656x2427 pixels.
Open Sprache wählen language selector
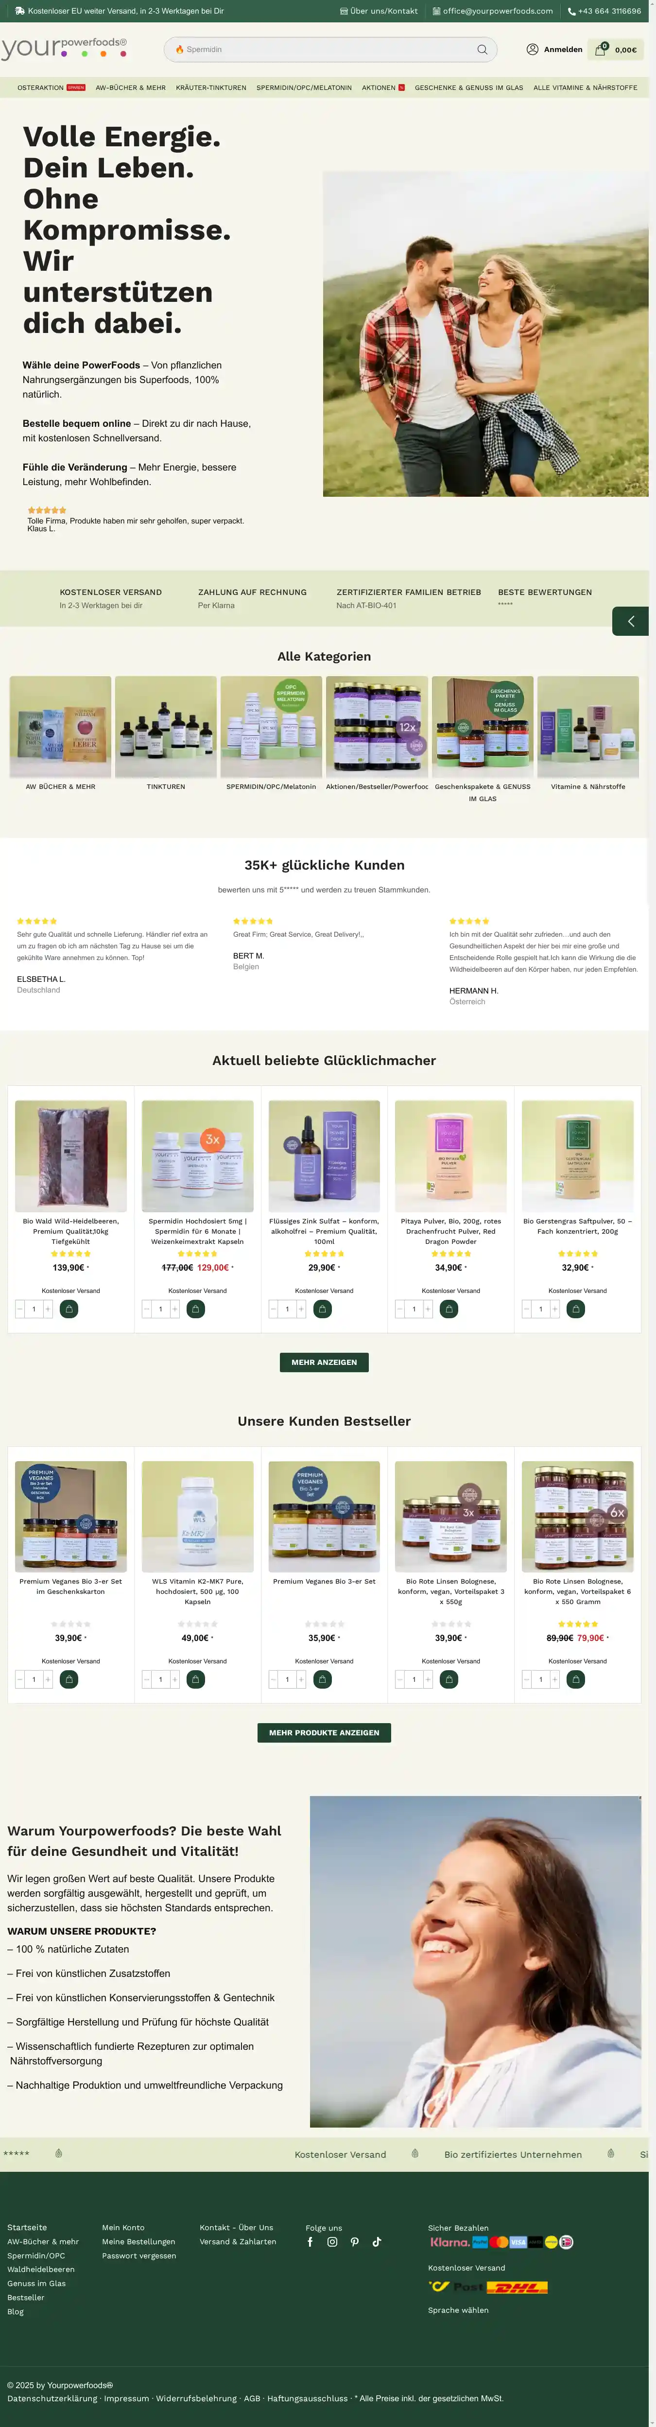point(458,2309)
